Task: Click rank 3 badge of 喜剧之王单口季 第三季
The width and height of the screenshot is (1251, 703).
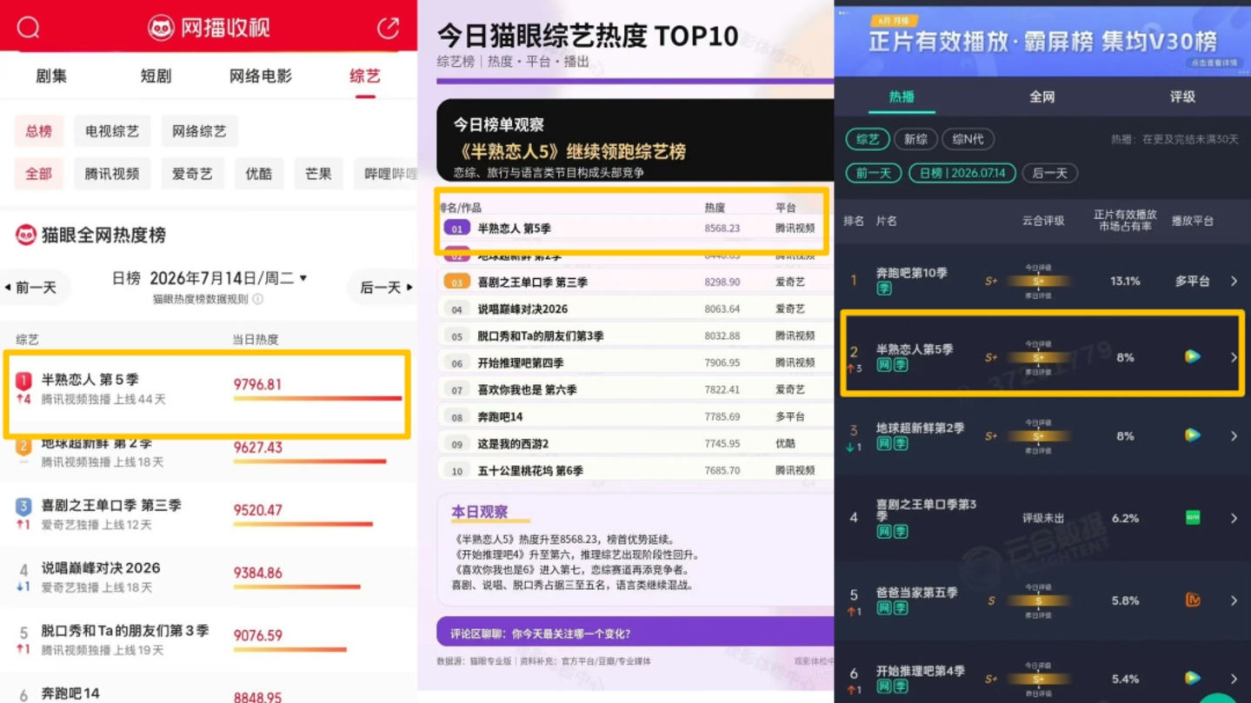Action: (23, 506)
